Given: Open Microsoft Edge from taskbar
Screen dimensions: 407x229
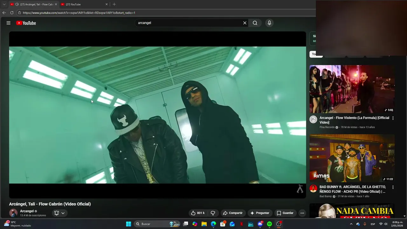Looking at the screenshot, I should click(x=213, y=224).
